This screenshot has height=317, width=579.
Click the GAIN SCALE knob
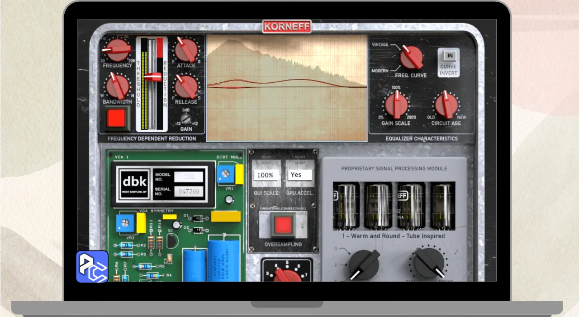click(x=396, y=104)
